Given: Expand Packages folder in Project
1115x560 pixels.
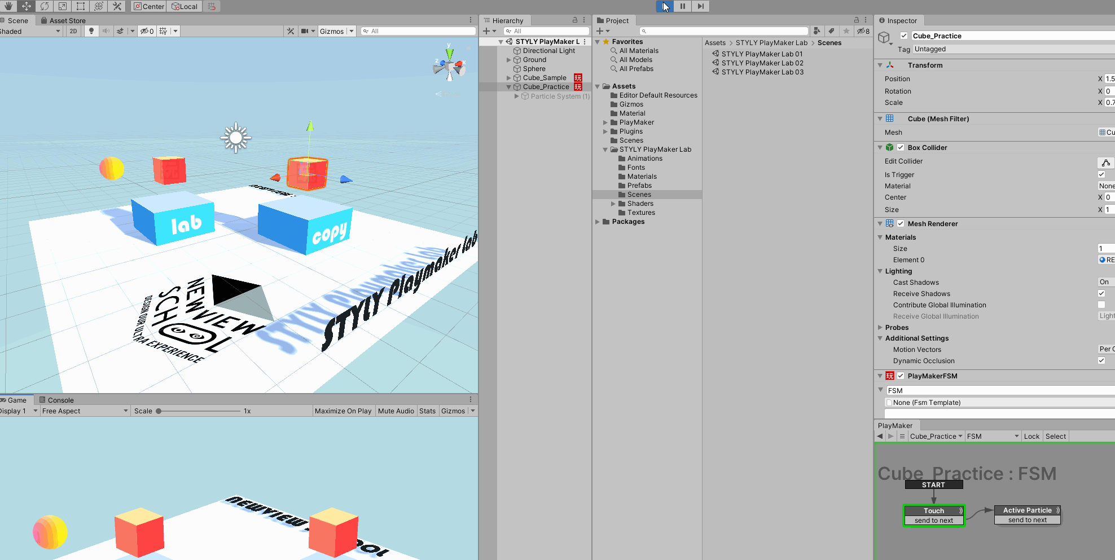Looking at the screenshot, I should [x=598, y=222].
